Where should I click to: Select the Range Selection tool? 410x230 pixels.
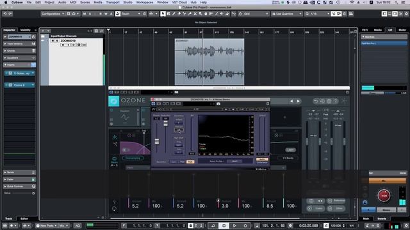coord(168,13)
